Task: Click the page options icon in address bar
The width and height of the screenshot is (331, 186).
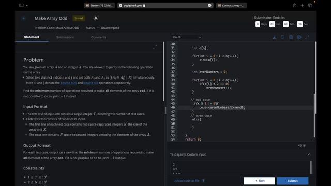Action: 209,6
